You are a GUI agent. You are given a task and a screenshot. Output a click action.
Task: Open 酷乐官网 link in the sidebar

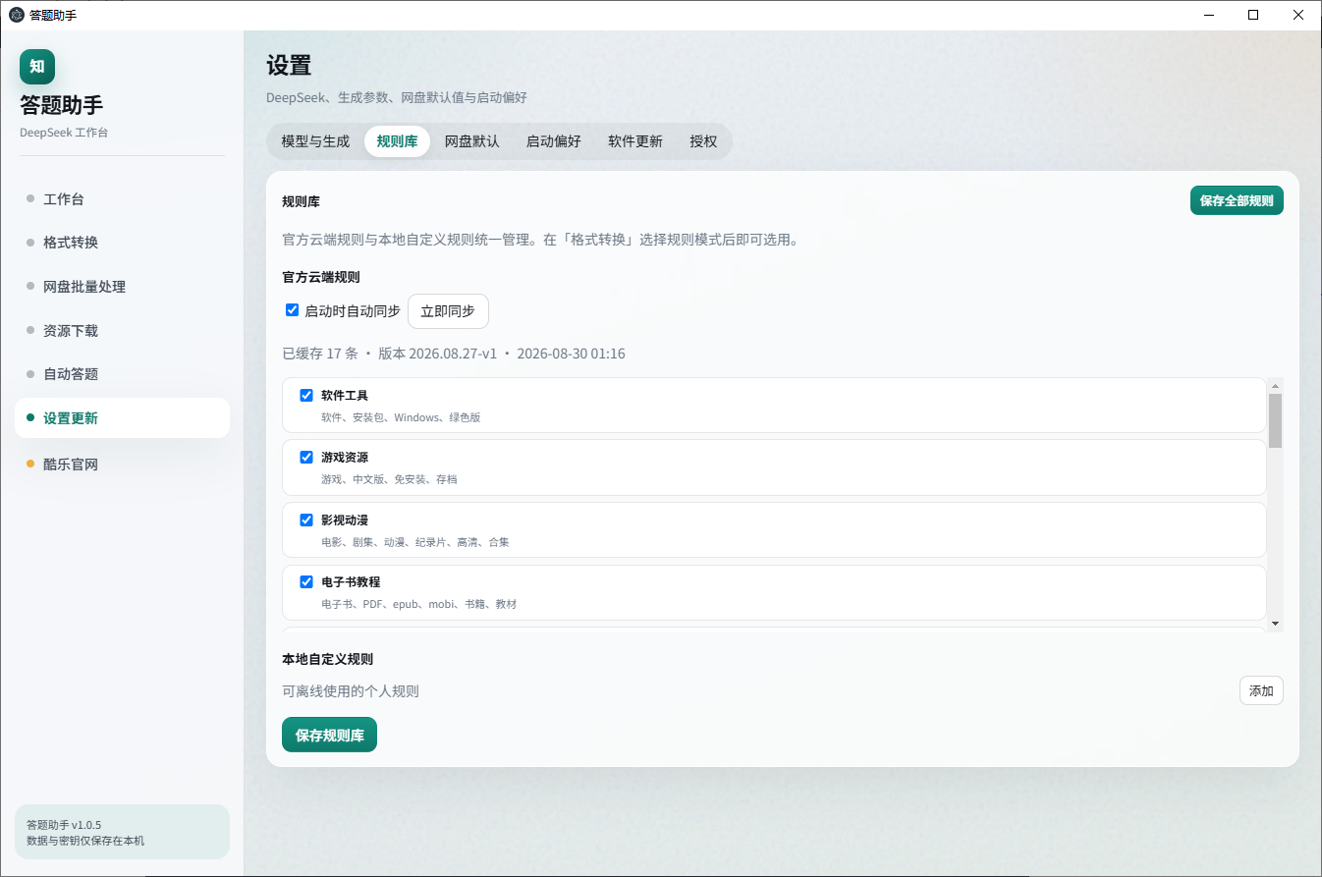122,465
